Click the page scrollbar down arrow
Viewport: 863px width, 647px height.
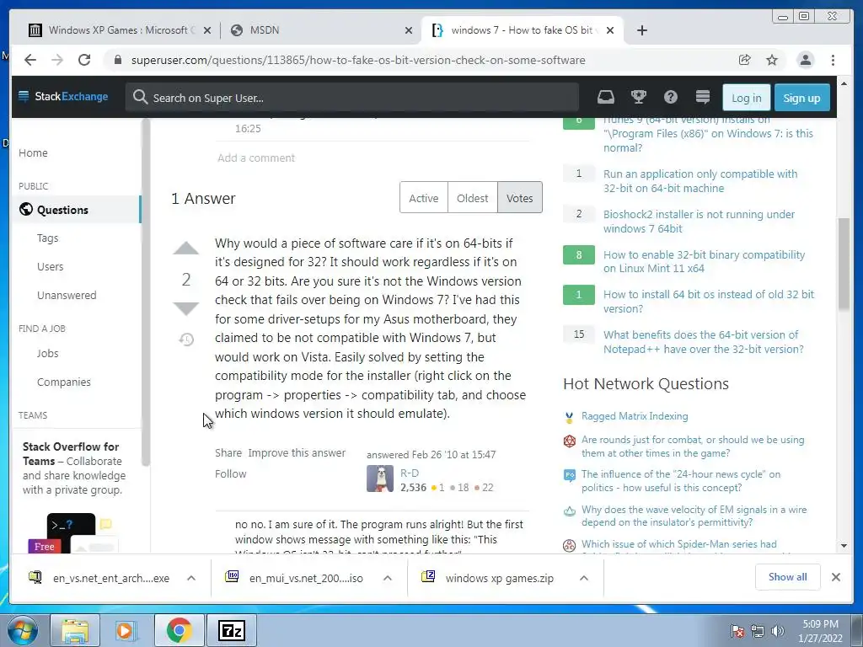point(844,546)
